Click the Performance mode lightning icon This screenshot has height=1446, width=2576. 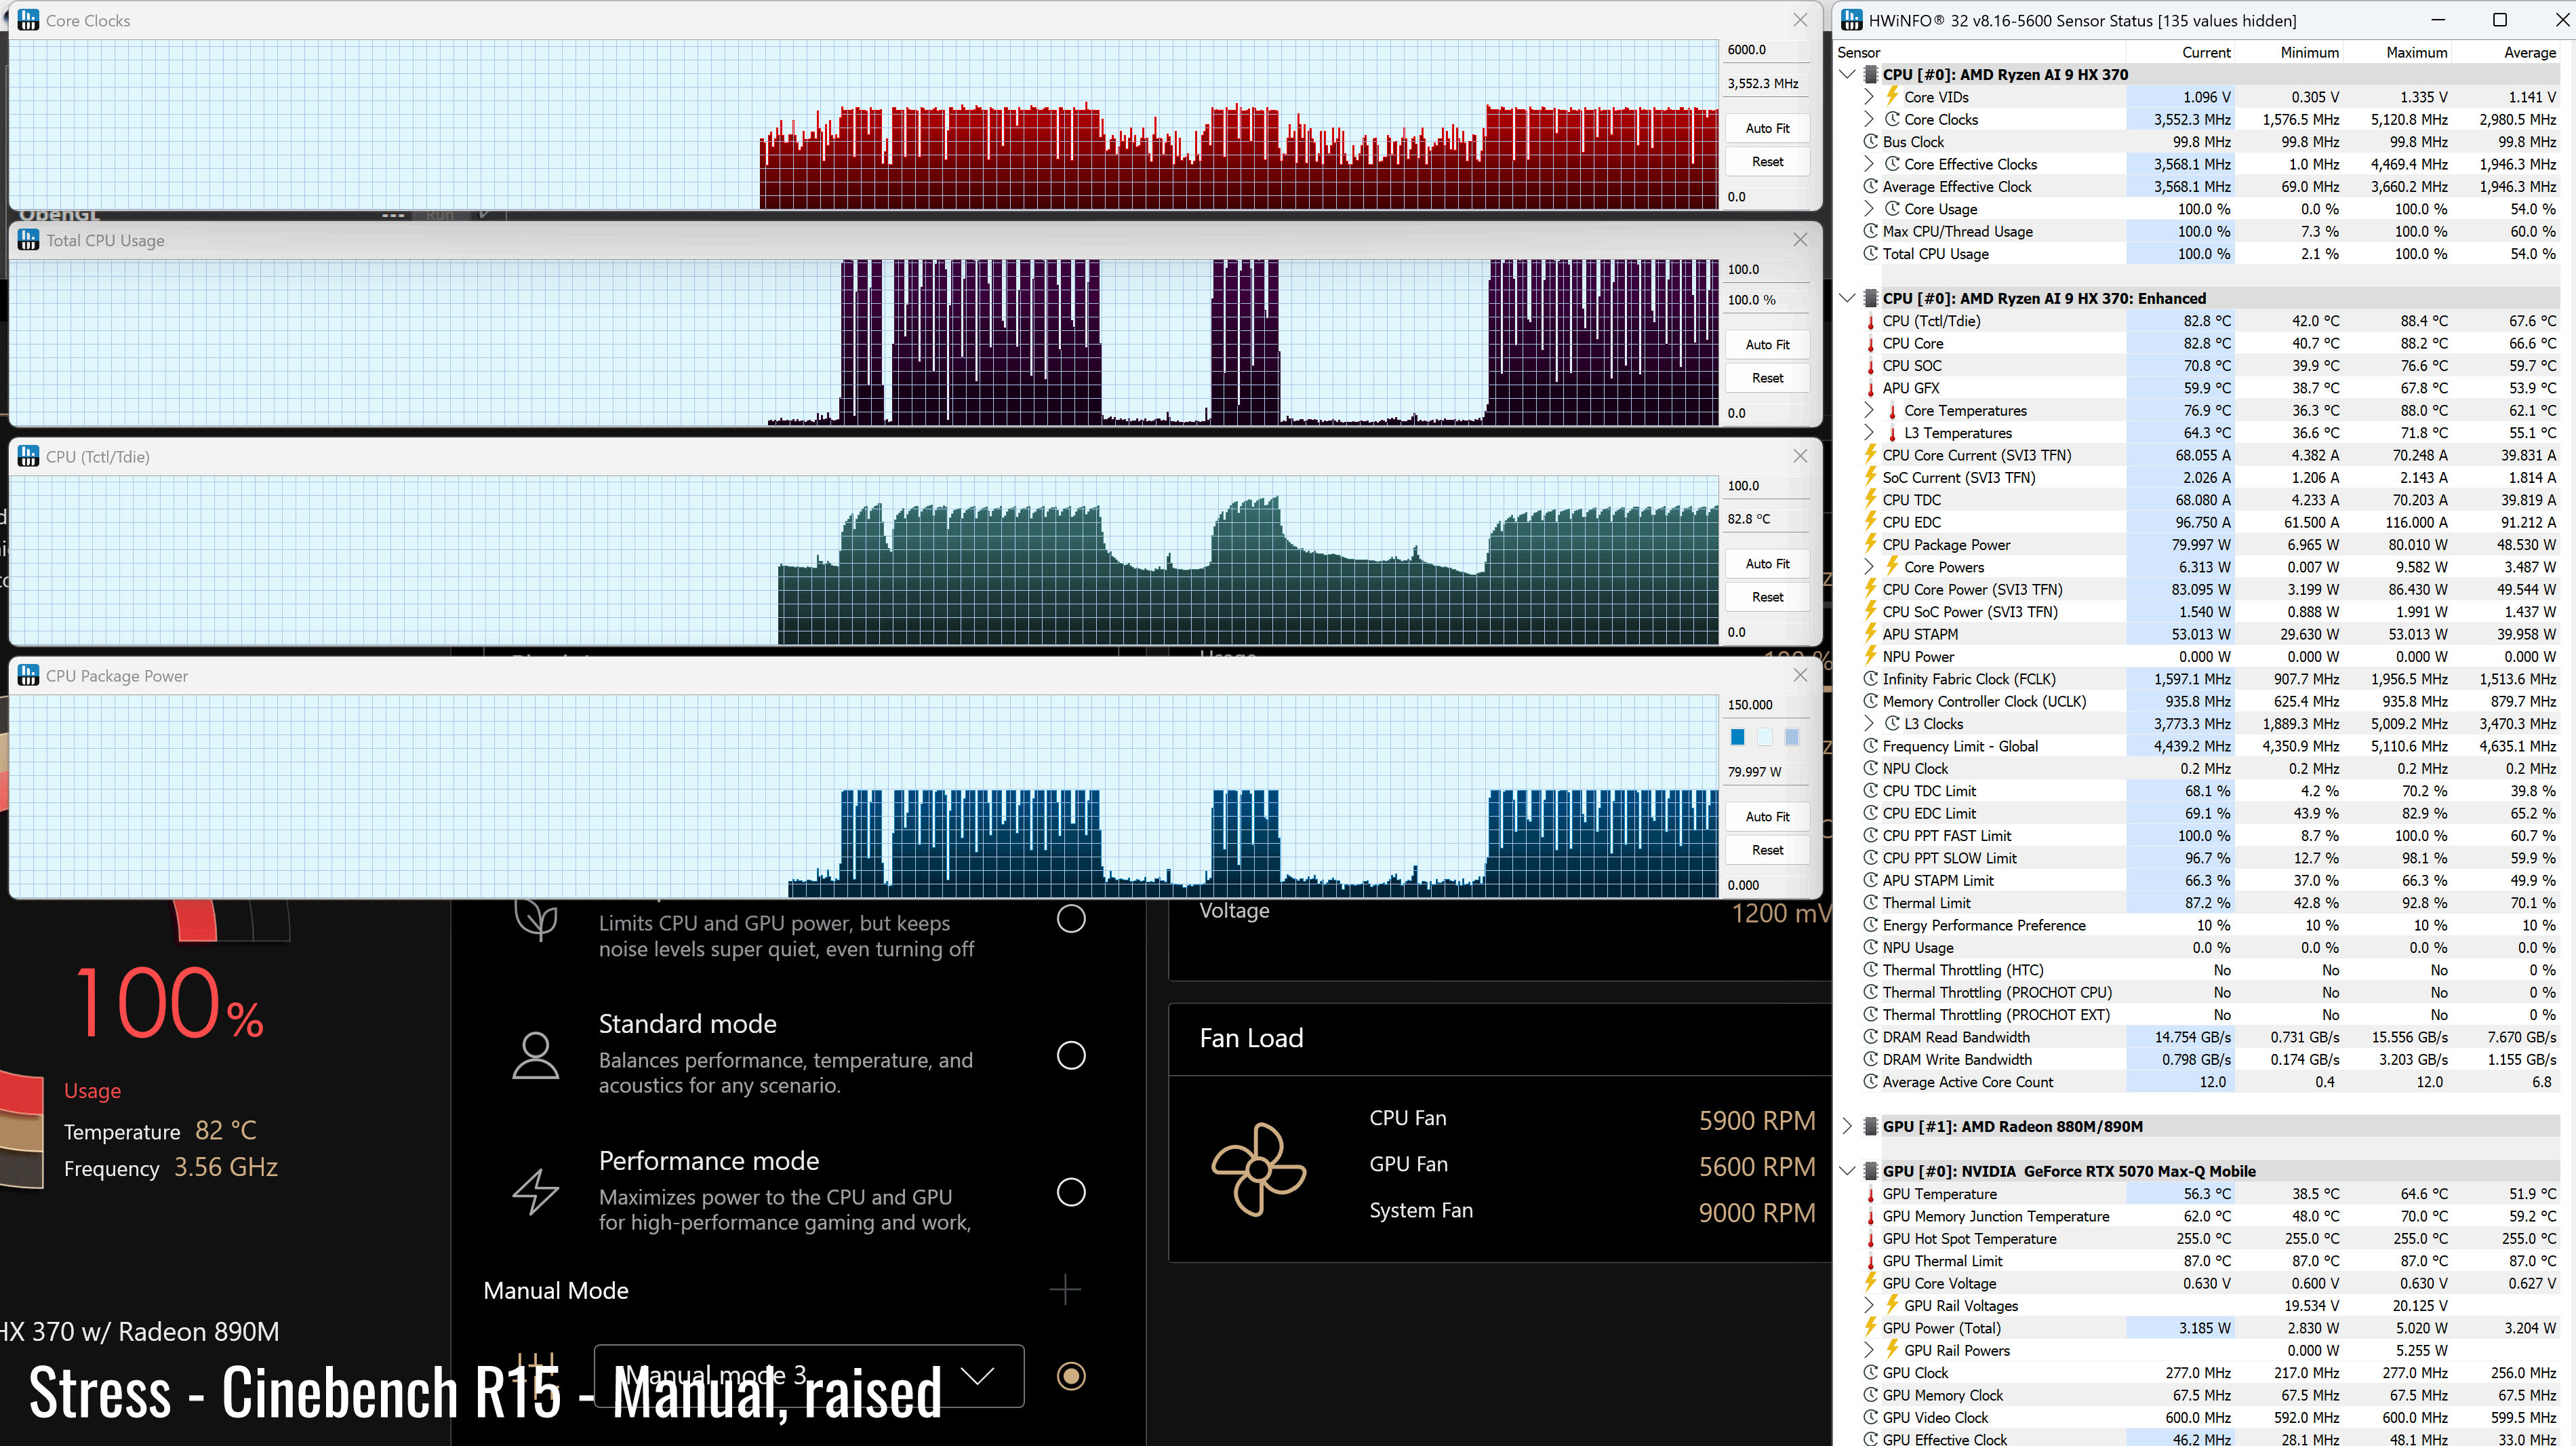point(536,1192)
